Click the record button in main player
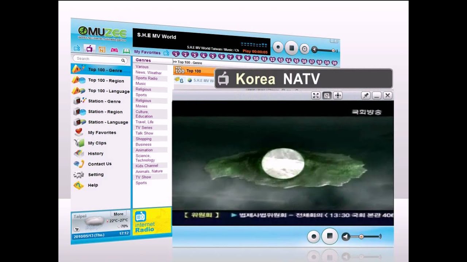Viewport: 467px width, 262px height. (278, 47)
